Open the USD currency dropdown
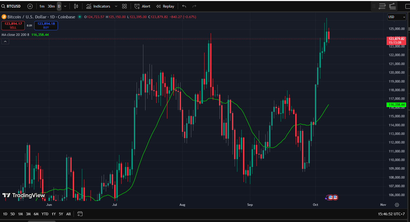Image resolution: width=410 pixels, height=222 pixels. 397,17
